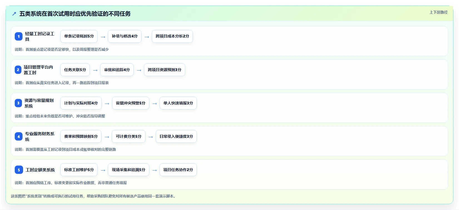Click the 上下游路径 label

coord(438,12)
